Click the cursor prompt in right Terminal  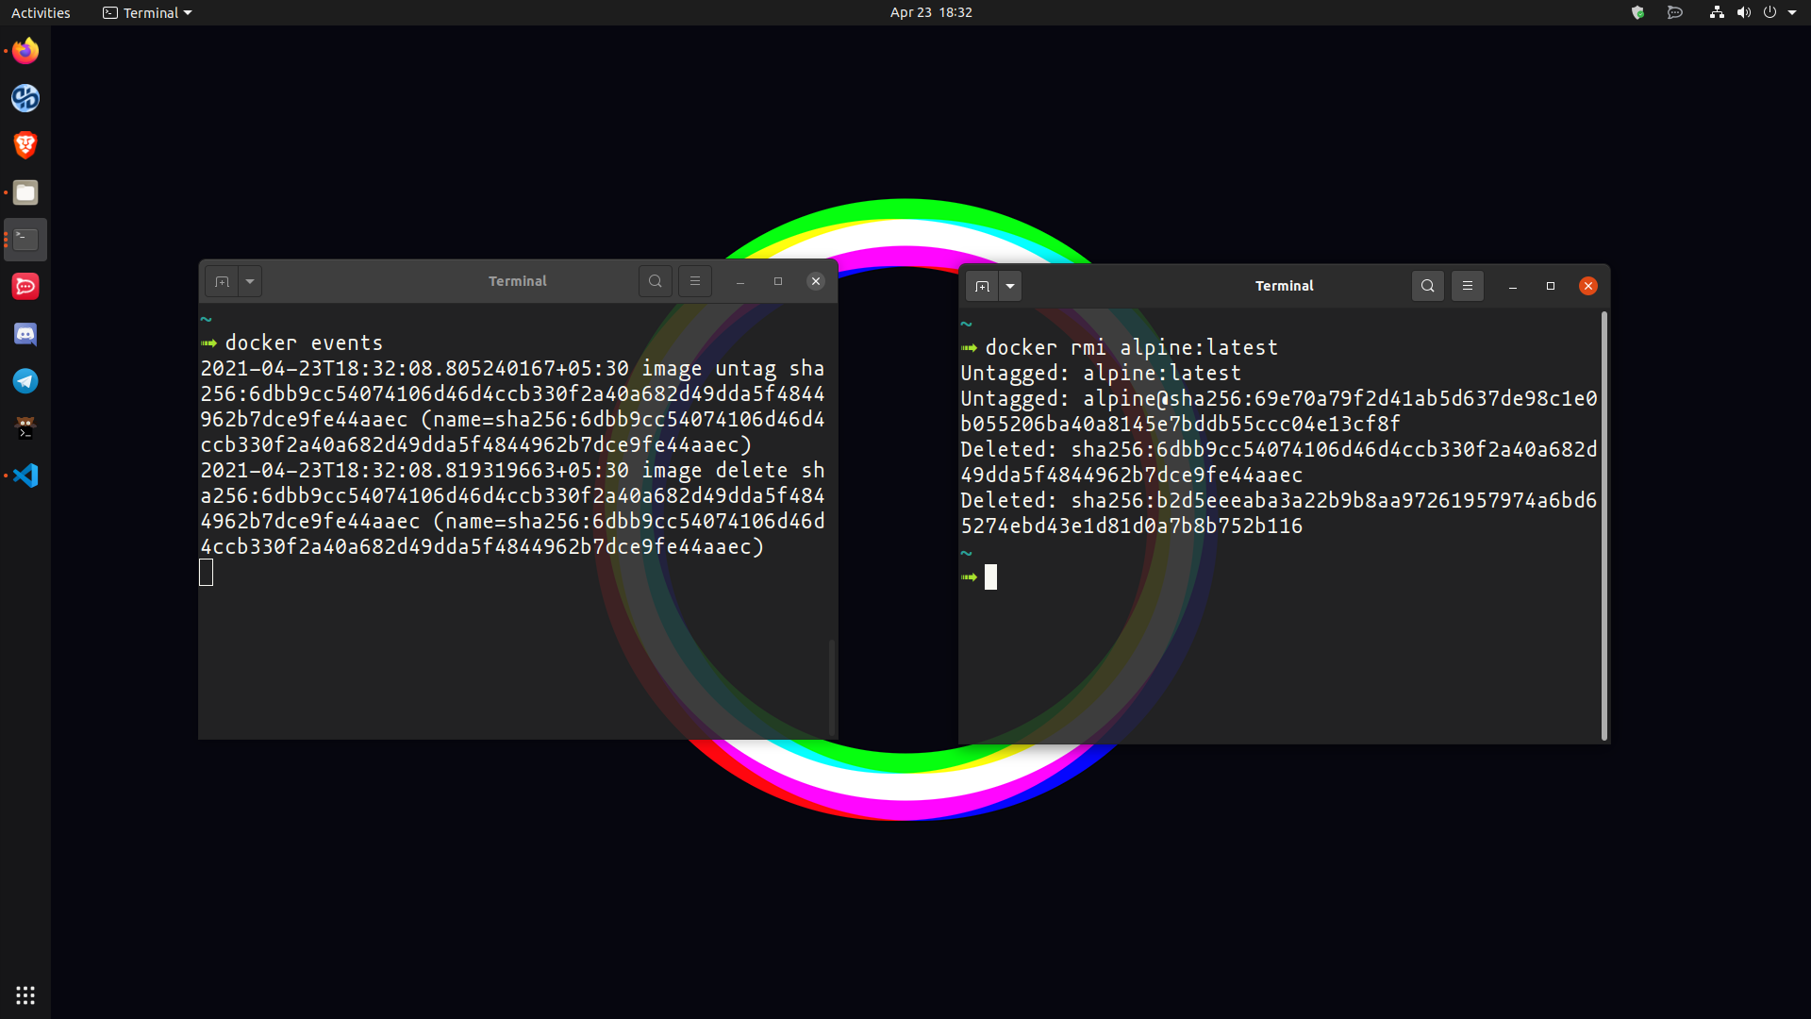tap(990, 576)
